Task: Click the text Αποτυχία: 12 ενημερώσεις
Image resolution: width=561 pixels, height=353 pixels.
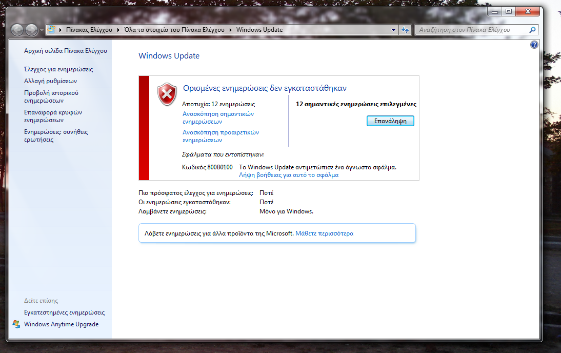Action: [218, 104]
